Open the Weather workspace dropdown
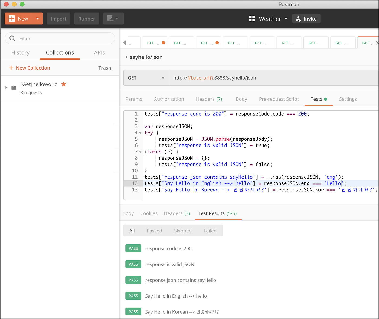379x319 pixels. click(x=273, y=19)
